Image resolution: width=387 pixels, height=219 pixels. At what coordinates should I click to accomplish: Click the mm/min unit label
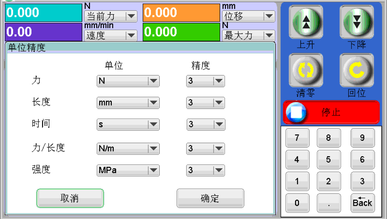tap(99, 25)
